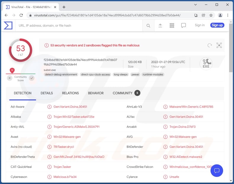Click the address bar lock icon
This screenshot has width=234, height=184.
[30, 15]
